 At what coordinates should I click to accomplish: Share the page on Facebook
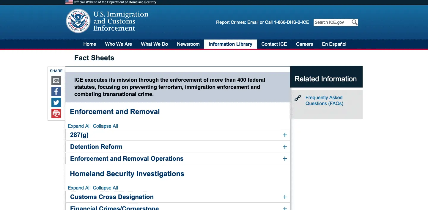coord(56,91)
